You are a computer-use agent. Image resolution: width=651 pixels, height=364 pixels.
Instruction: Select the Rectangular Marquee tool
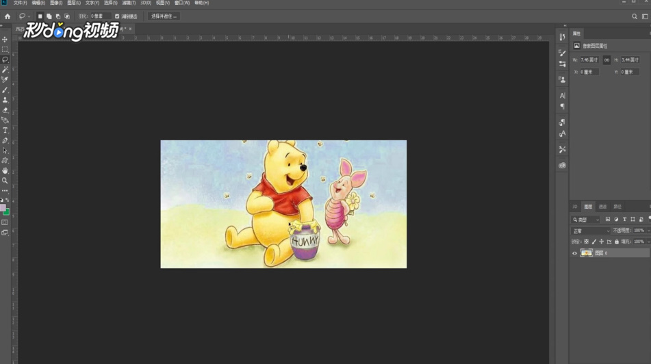pos(5,49)
